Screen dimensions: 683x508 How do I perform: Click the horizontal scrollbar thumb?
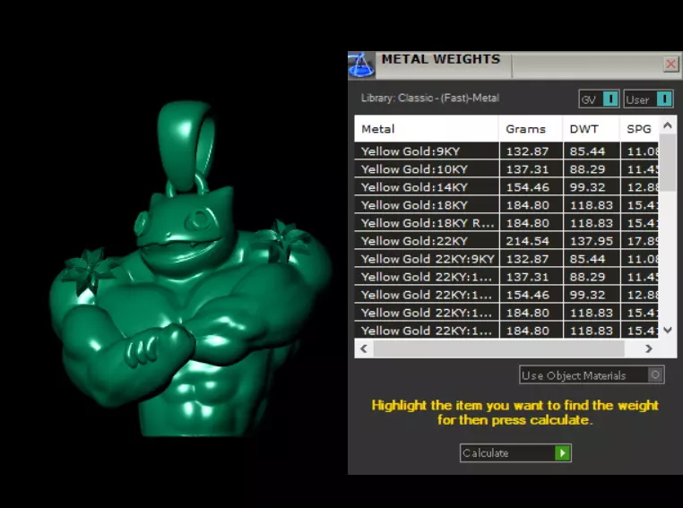(x=498, y=349)
